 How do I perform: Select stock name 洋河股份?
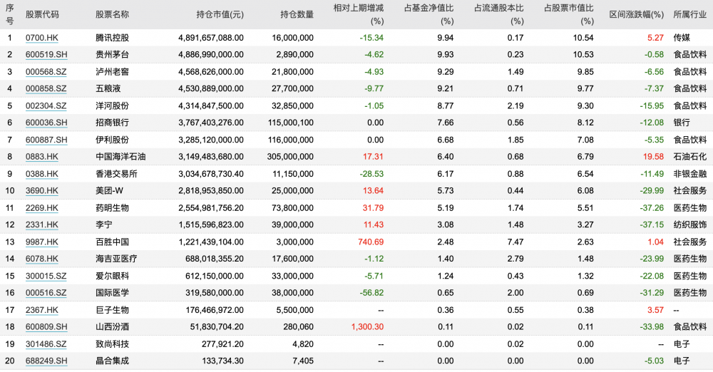113,106
